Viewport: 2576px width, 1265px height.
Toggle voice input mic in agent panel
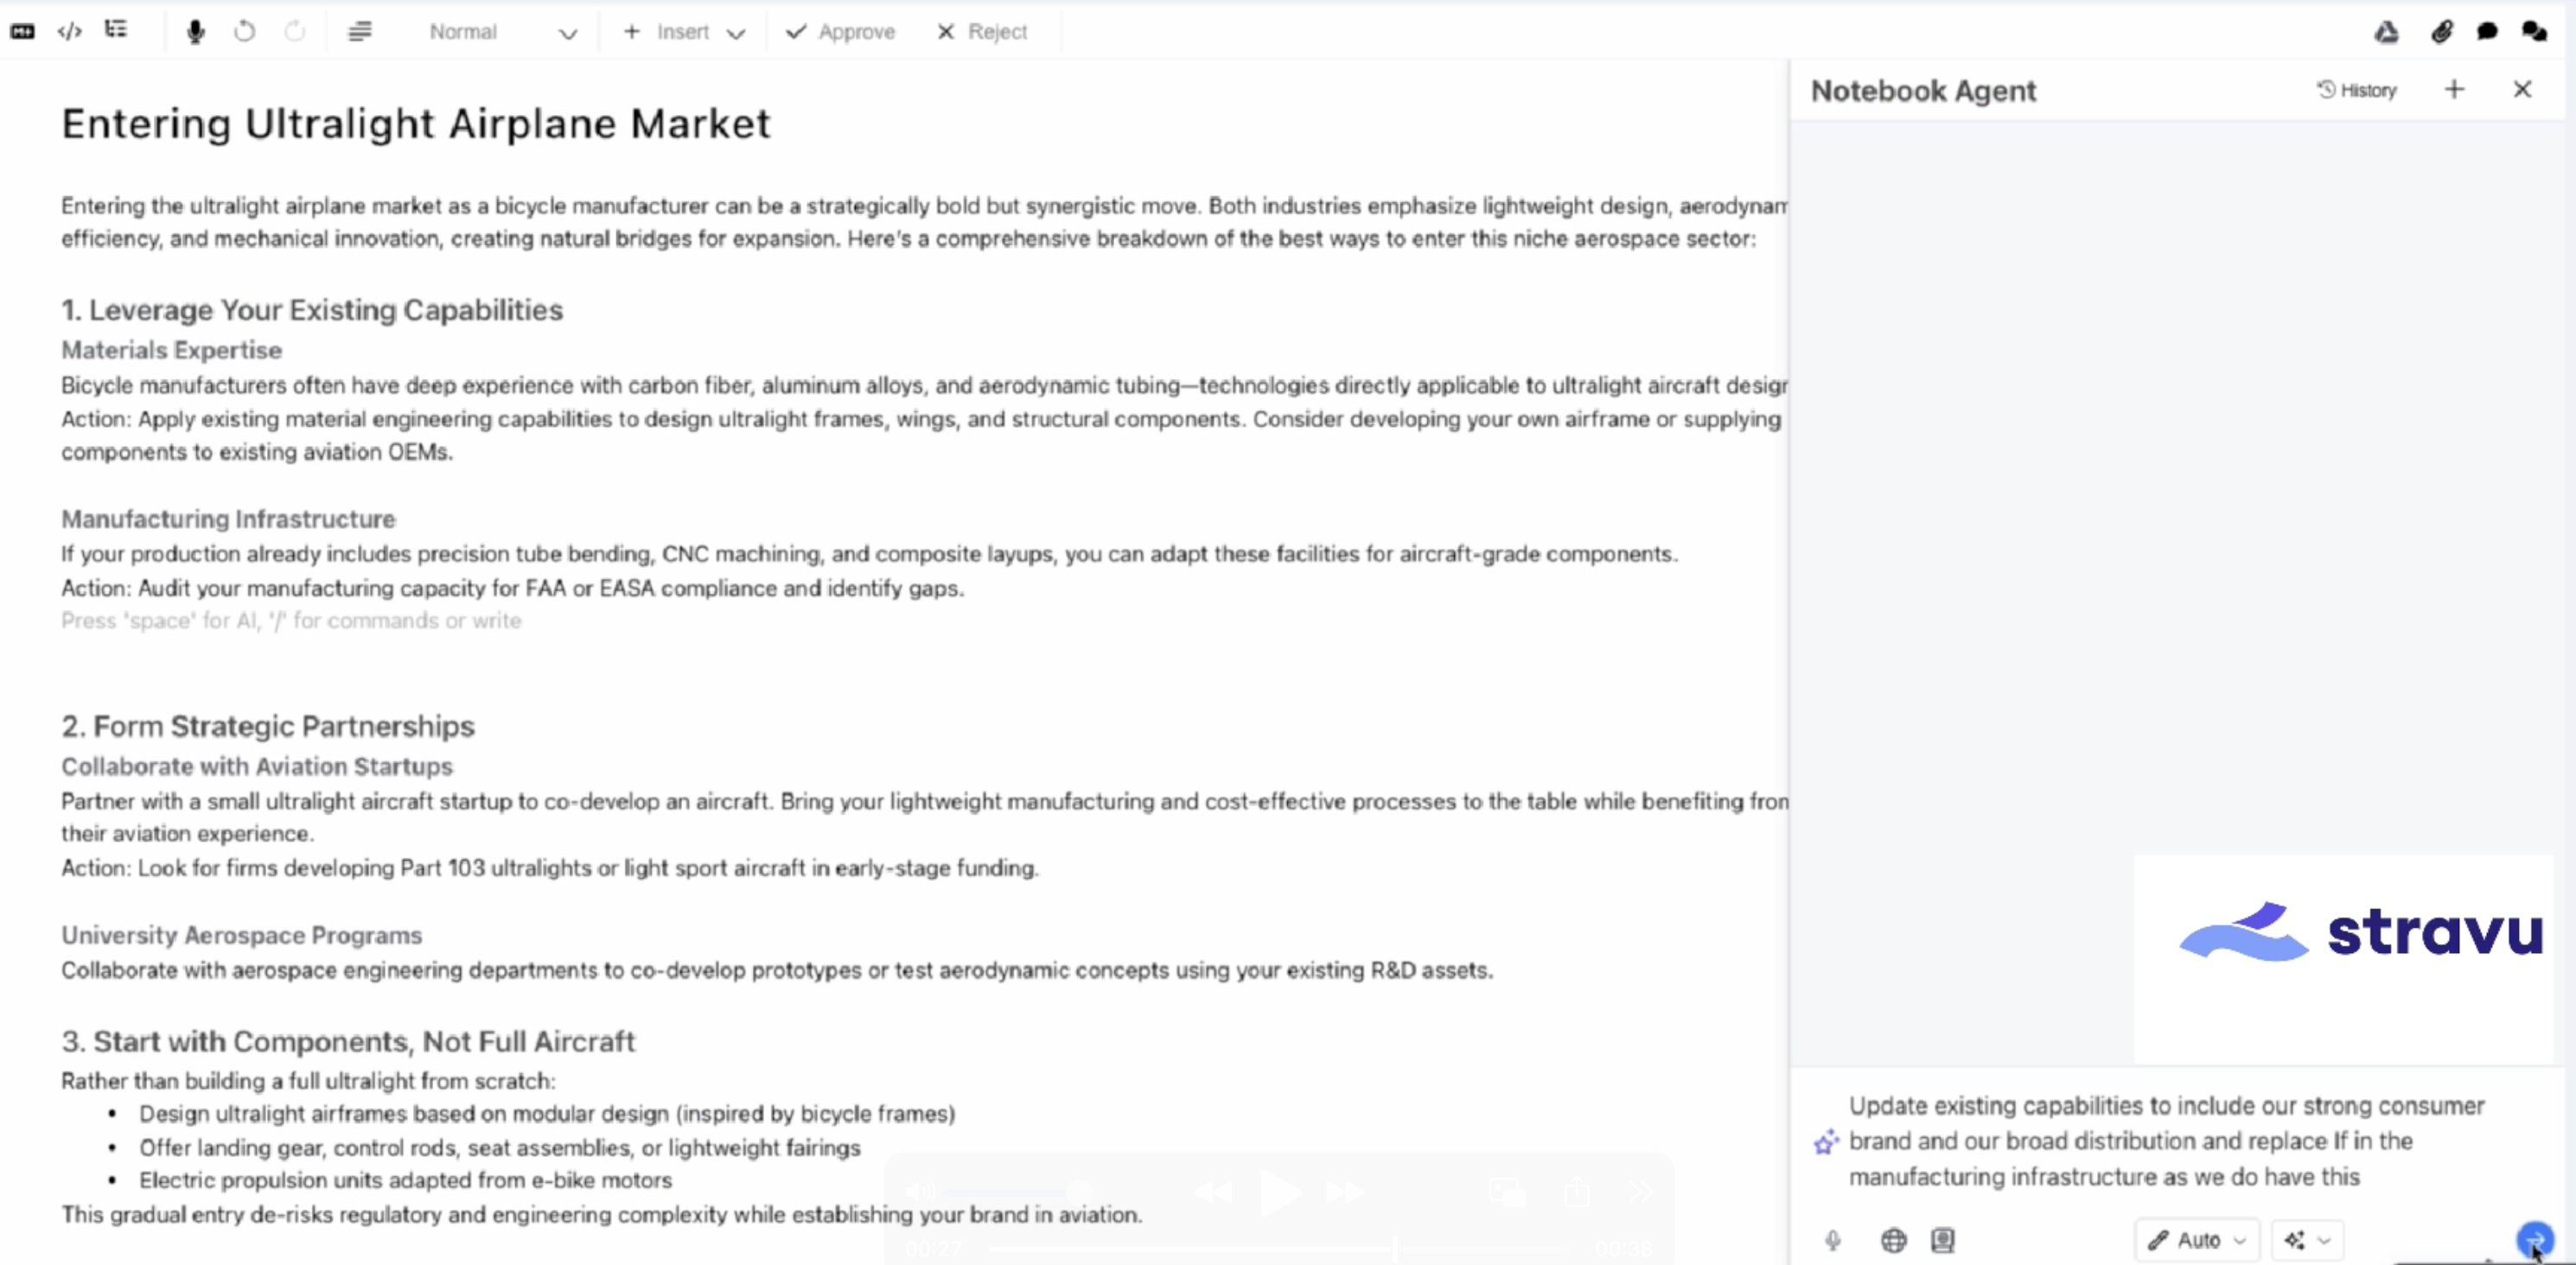[1832, 1240]
